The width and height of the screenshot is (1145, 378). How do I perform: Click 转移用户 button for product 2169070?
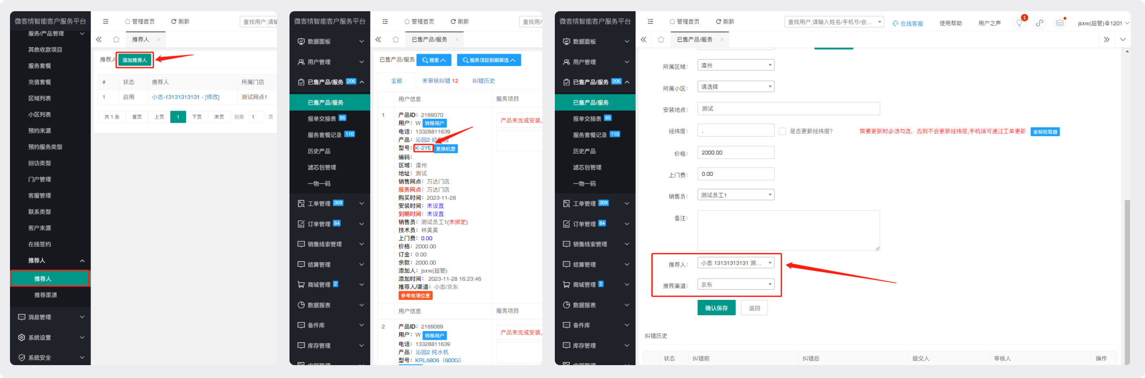coord(434,123)
